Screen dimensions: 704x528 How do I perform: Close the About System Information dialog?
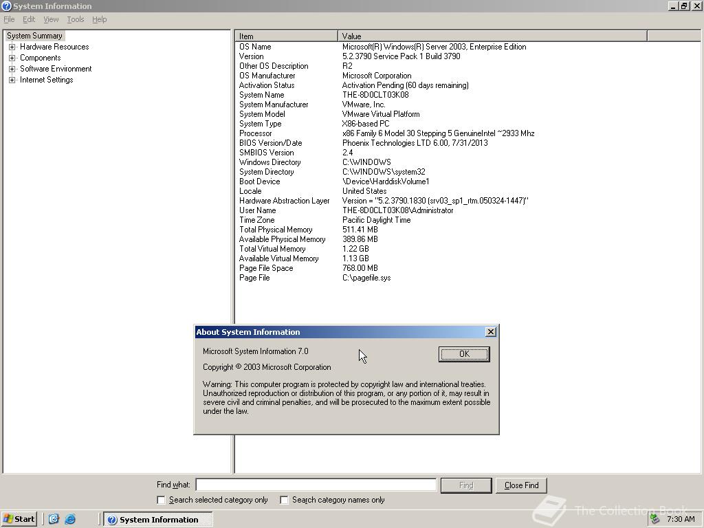pos(491,332)
